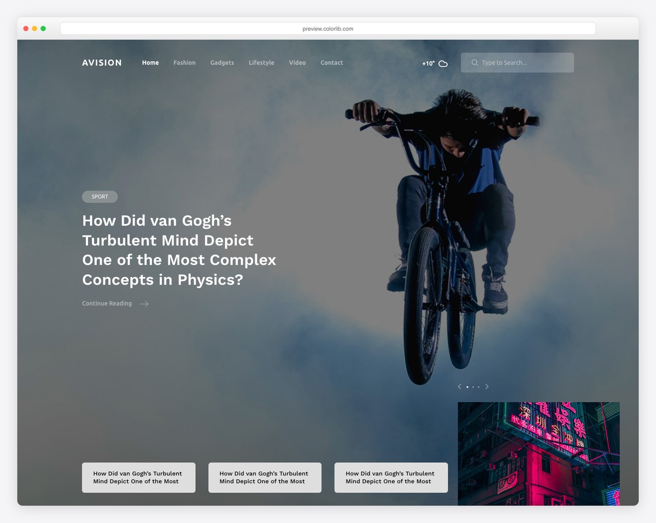Screen dimensions: 656x523
Task: Switch to the Gadgets section
Action: (x=222, y=62)
